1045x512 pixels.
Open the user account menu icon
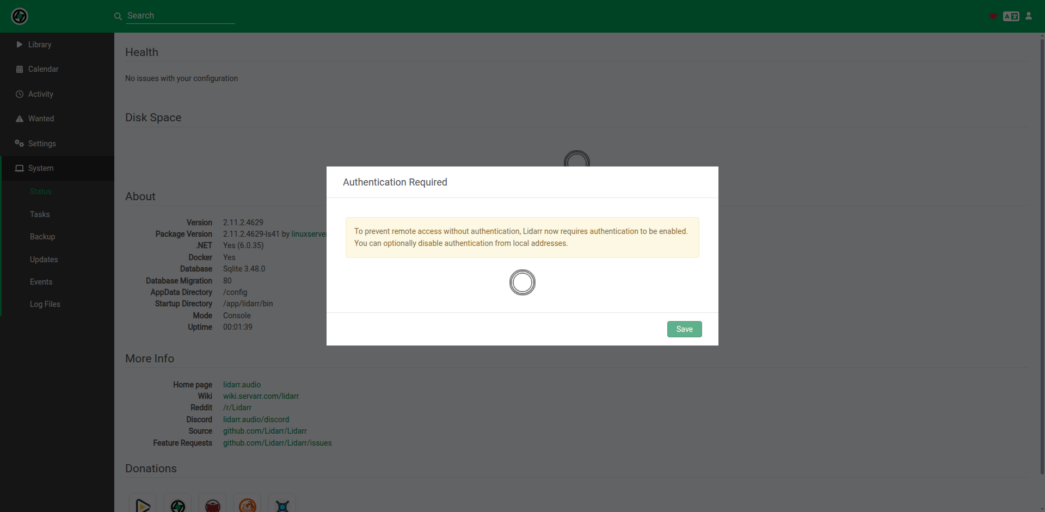1029,16
